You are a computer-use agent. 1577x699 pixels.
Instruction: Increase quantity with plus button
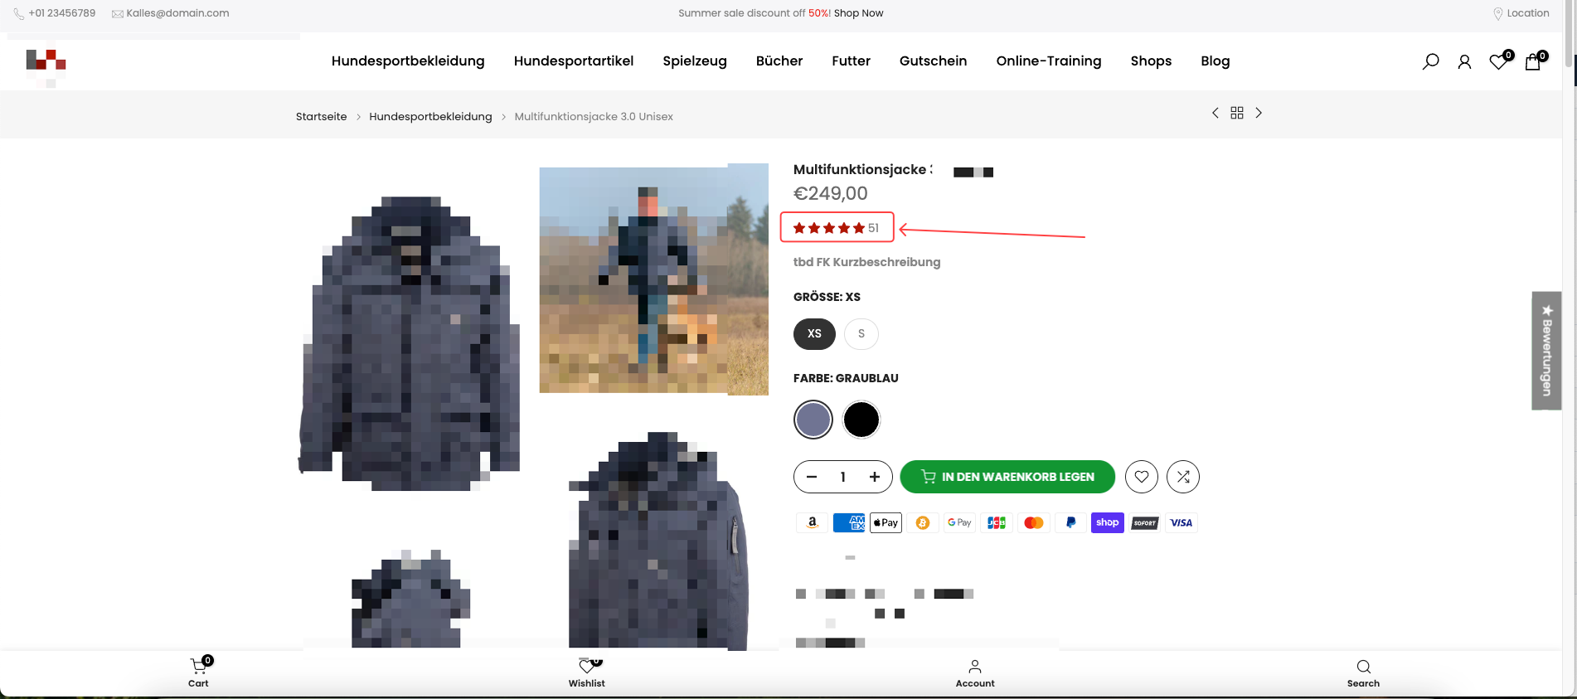(x=874, y=477)
